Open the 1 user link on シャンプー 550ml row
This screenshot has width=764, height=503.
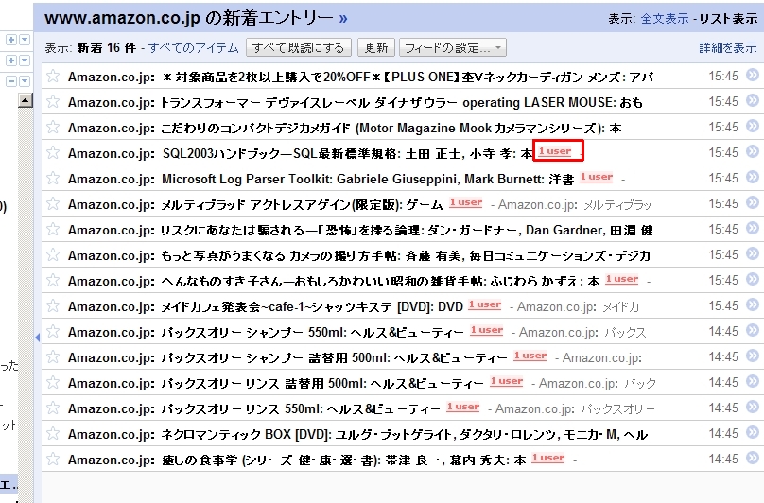click(487, 331)
